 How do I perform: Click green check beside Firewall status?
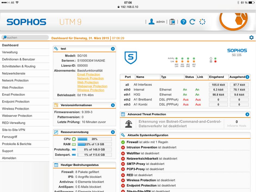123,142
